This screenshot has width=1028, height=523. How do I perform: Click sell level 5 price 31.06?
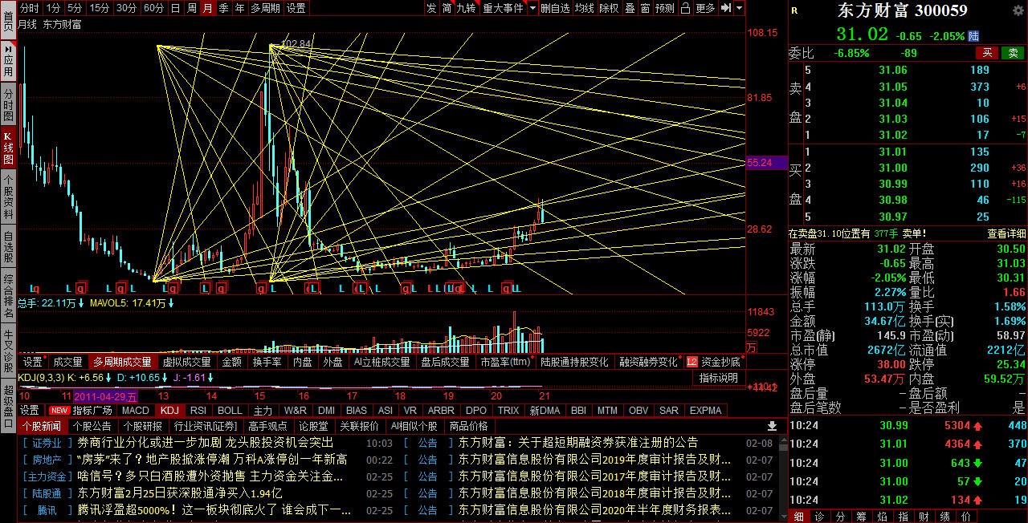click(x=893, y=70)
